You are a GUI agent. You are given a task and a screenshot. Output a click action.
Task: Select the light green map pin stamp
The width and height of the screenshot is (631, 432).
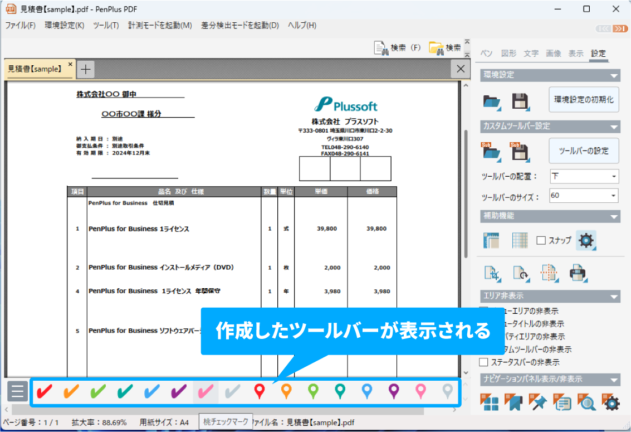[x=313, y=391]
